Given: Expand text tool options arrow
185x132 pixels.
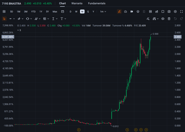Looking at the screenshot, I should point(65,19).
